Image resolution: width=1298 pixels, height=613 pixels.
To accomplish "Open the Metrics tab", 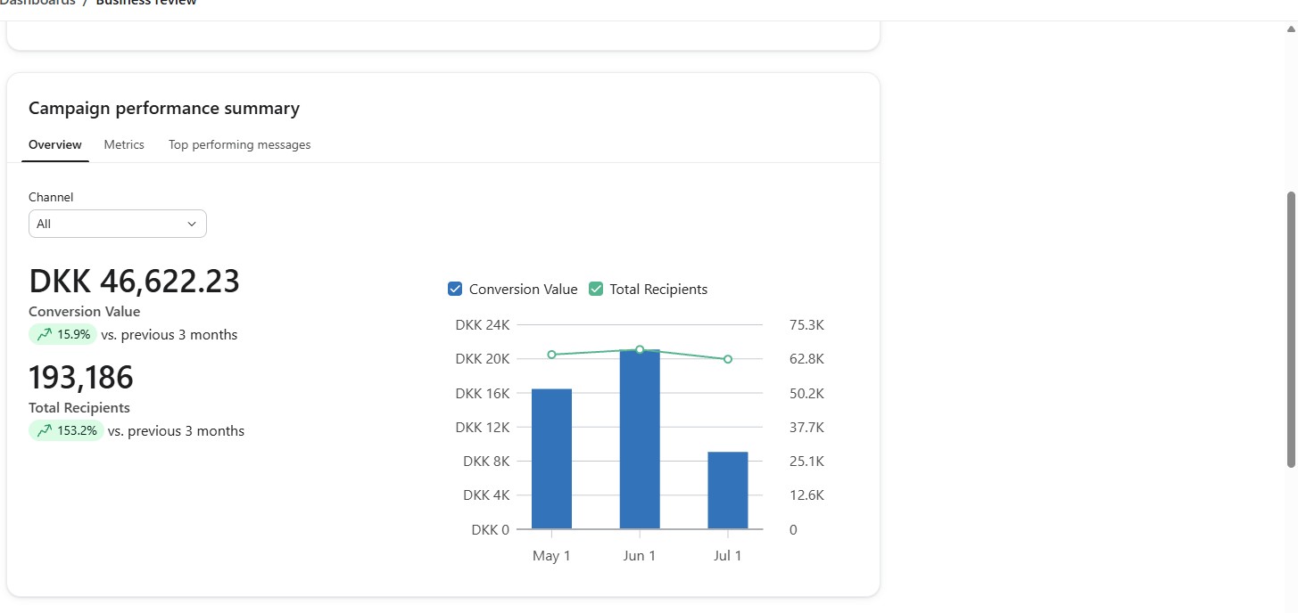I will [124, 144].
